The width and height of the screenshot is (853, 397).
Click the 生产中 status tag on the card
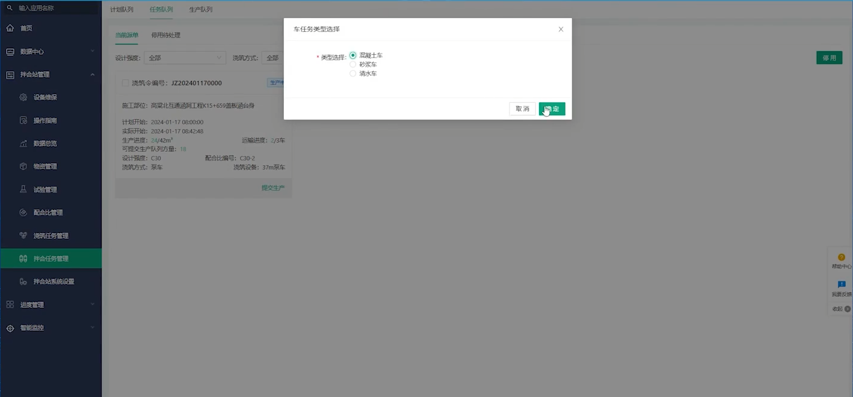[x=276, y=82]
